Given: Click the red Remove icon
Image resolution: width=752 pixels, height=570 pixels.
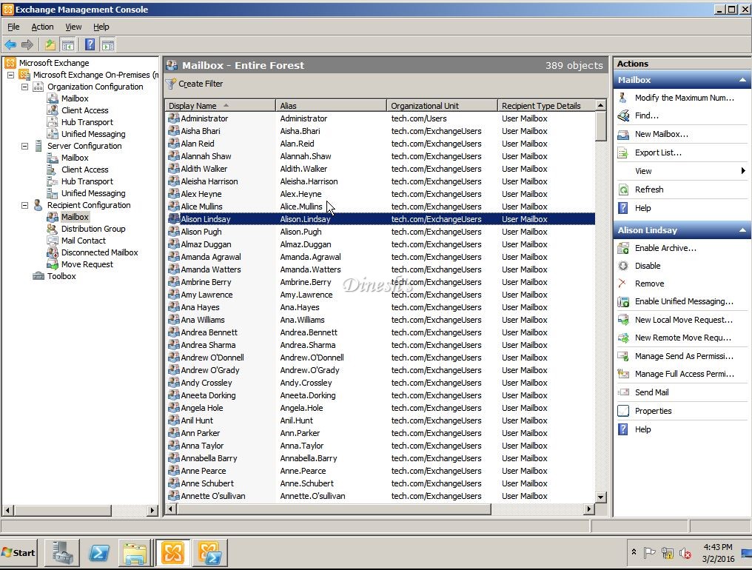Looking at the screenshot, I should [622, 284].
